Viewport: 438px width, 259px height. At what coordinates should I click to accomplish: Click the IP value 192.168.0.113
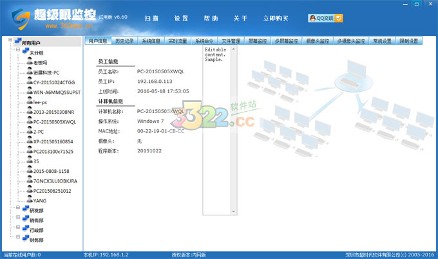[155, 82]
